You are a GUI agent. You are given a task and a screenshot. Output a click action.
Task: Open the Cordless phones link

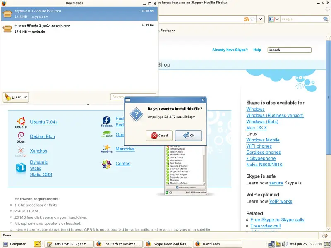264,152
